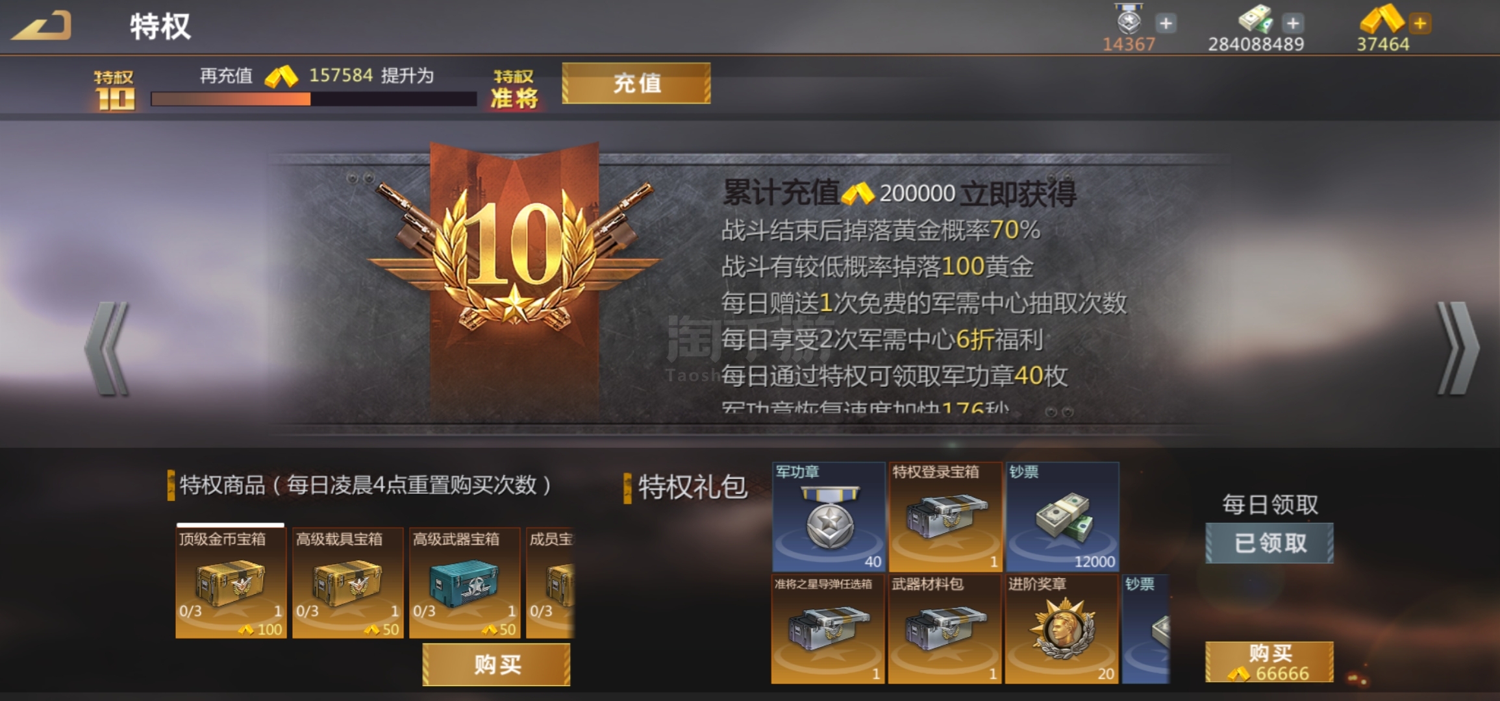Open the 特权登录宝箱 reward
Screen dimensions: 1500x701
(x=945, y=517)
